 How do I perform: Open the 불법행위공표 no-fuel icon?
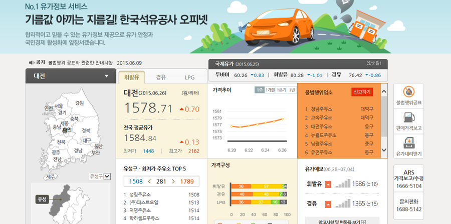(x=409, y=92)
